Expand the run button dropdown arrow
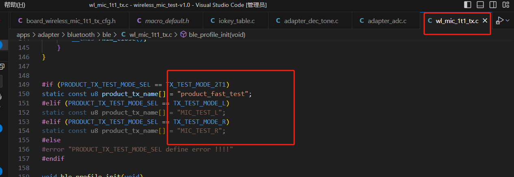Screen dimensions: 514x177 (x=507, y=21)
